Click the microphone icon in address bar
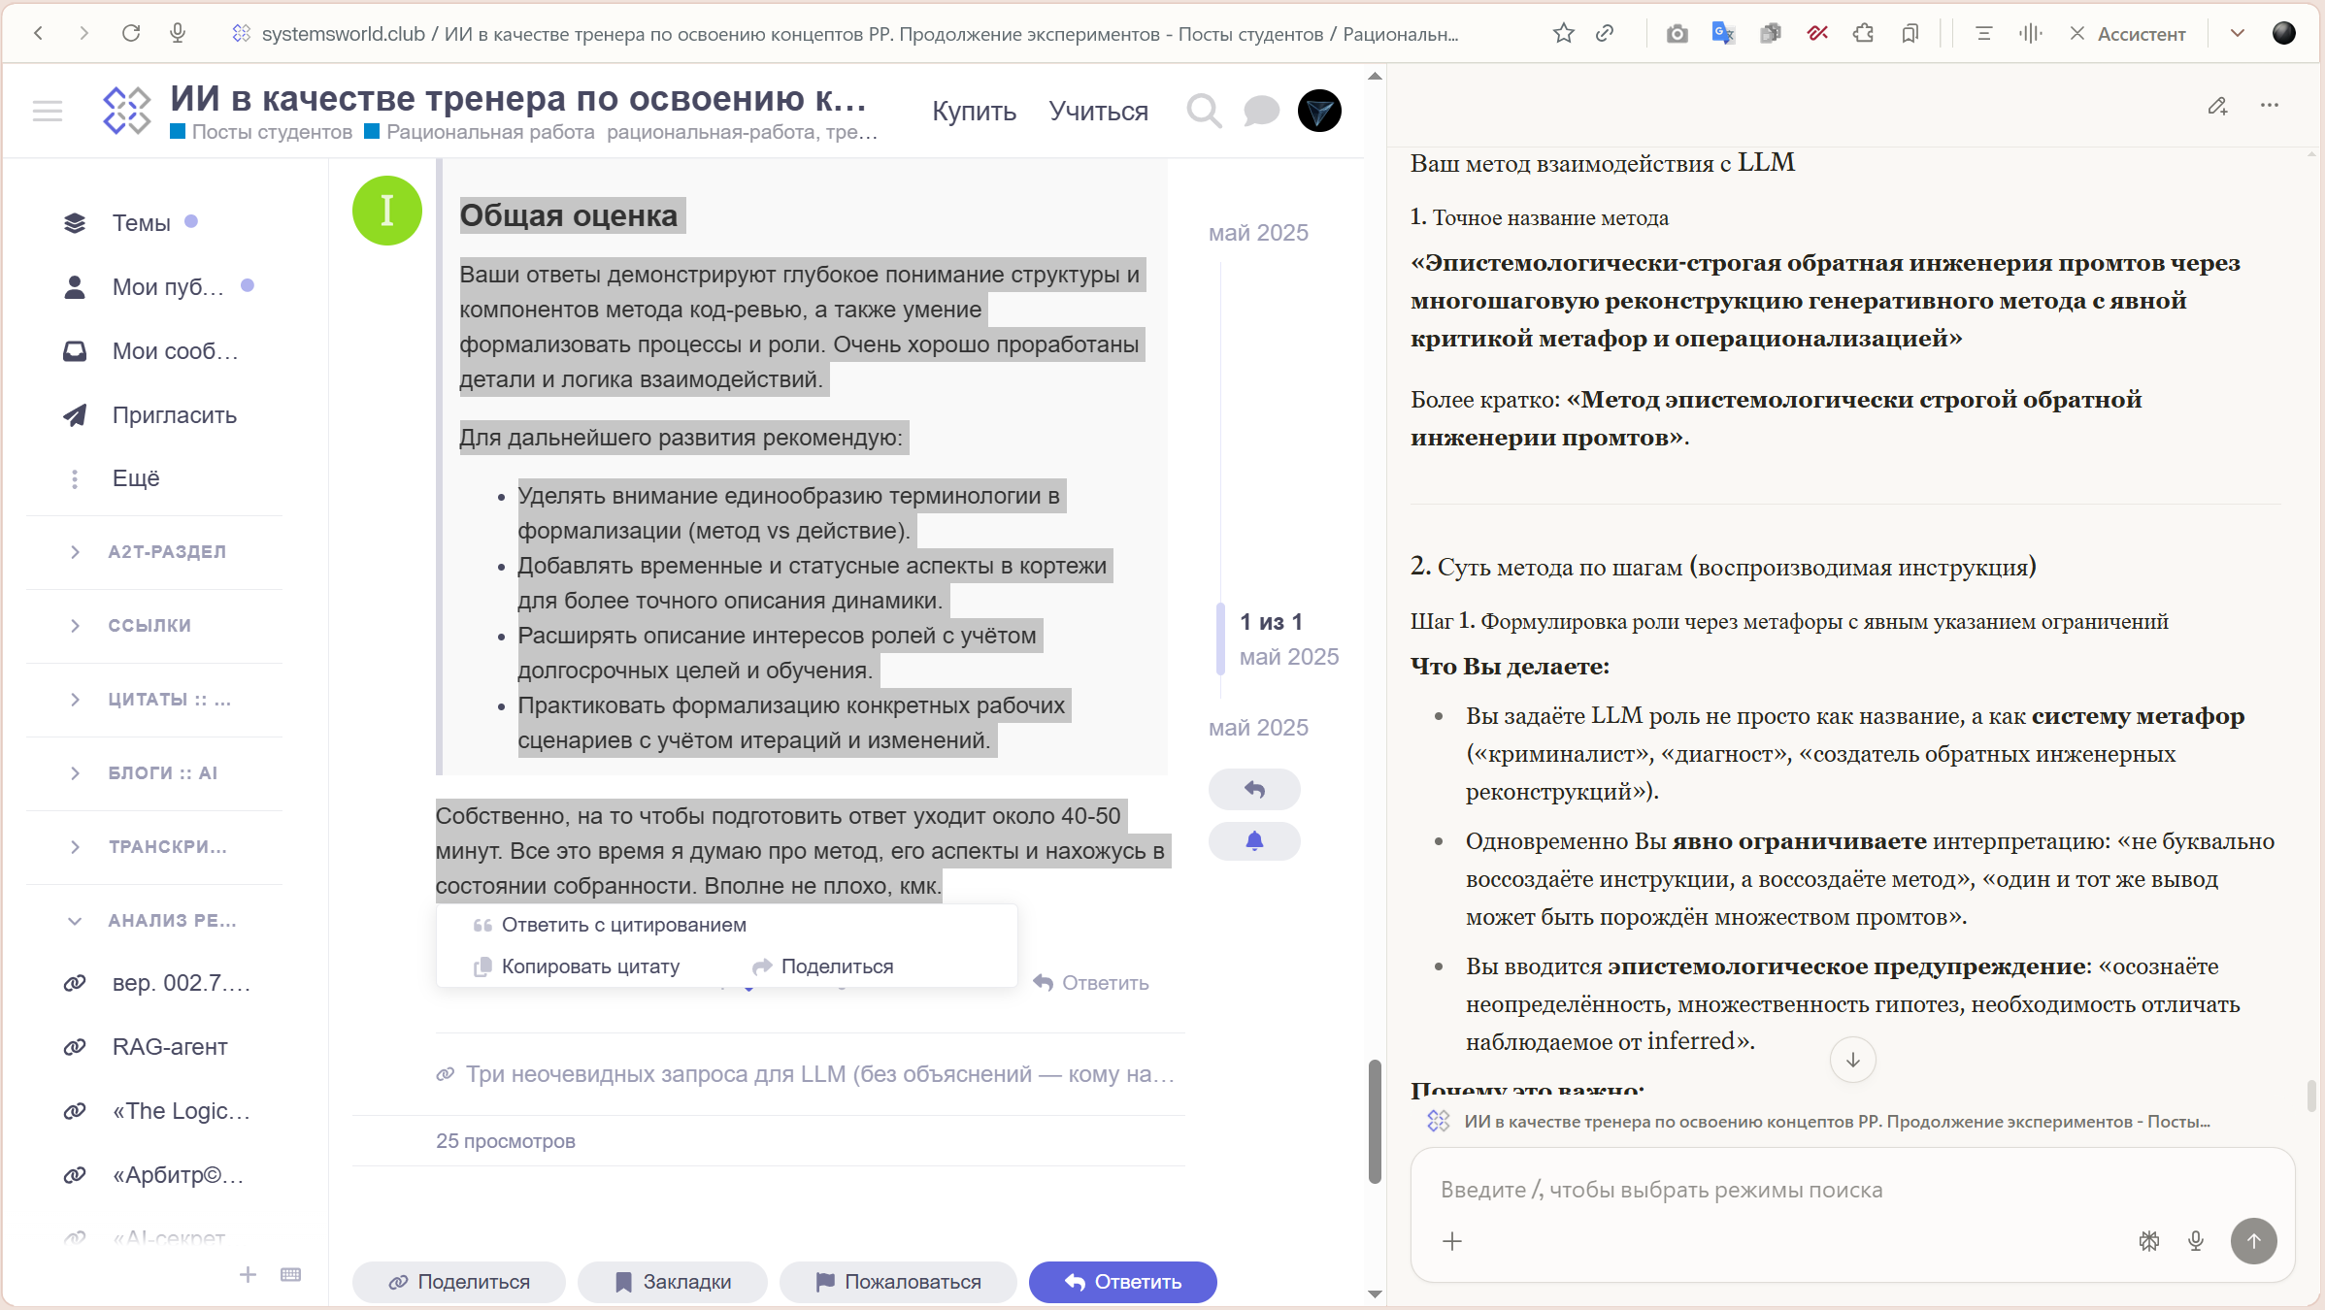This screenshot has width=2325, height=1310. pos(178,33)
